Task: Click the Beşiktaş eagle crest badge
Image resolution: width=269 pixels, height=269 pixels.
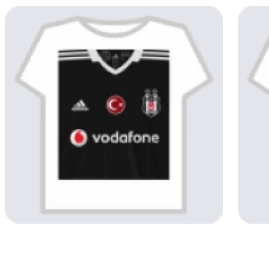Action: [151, 103]
